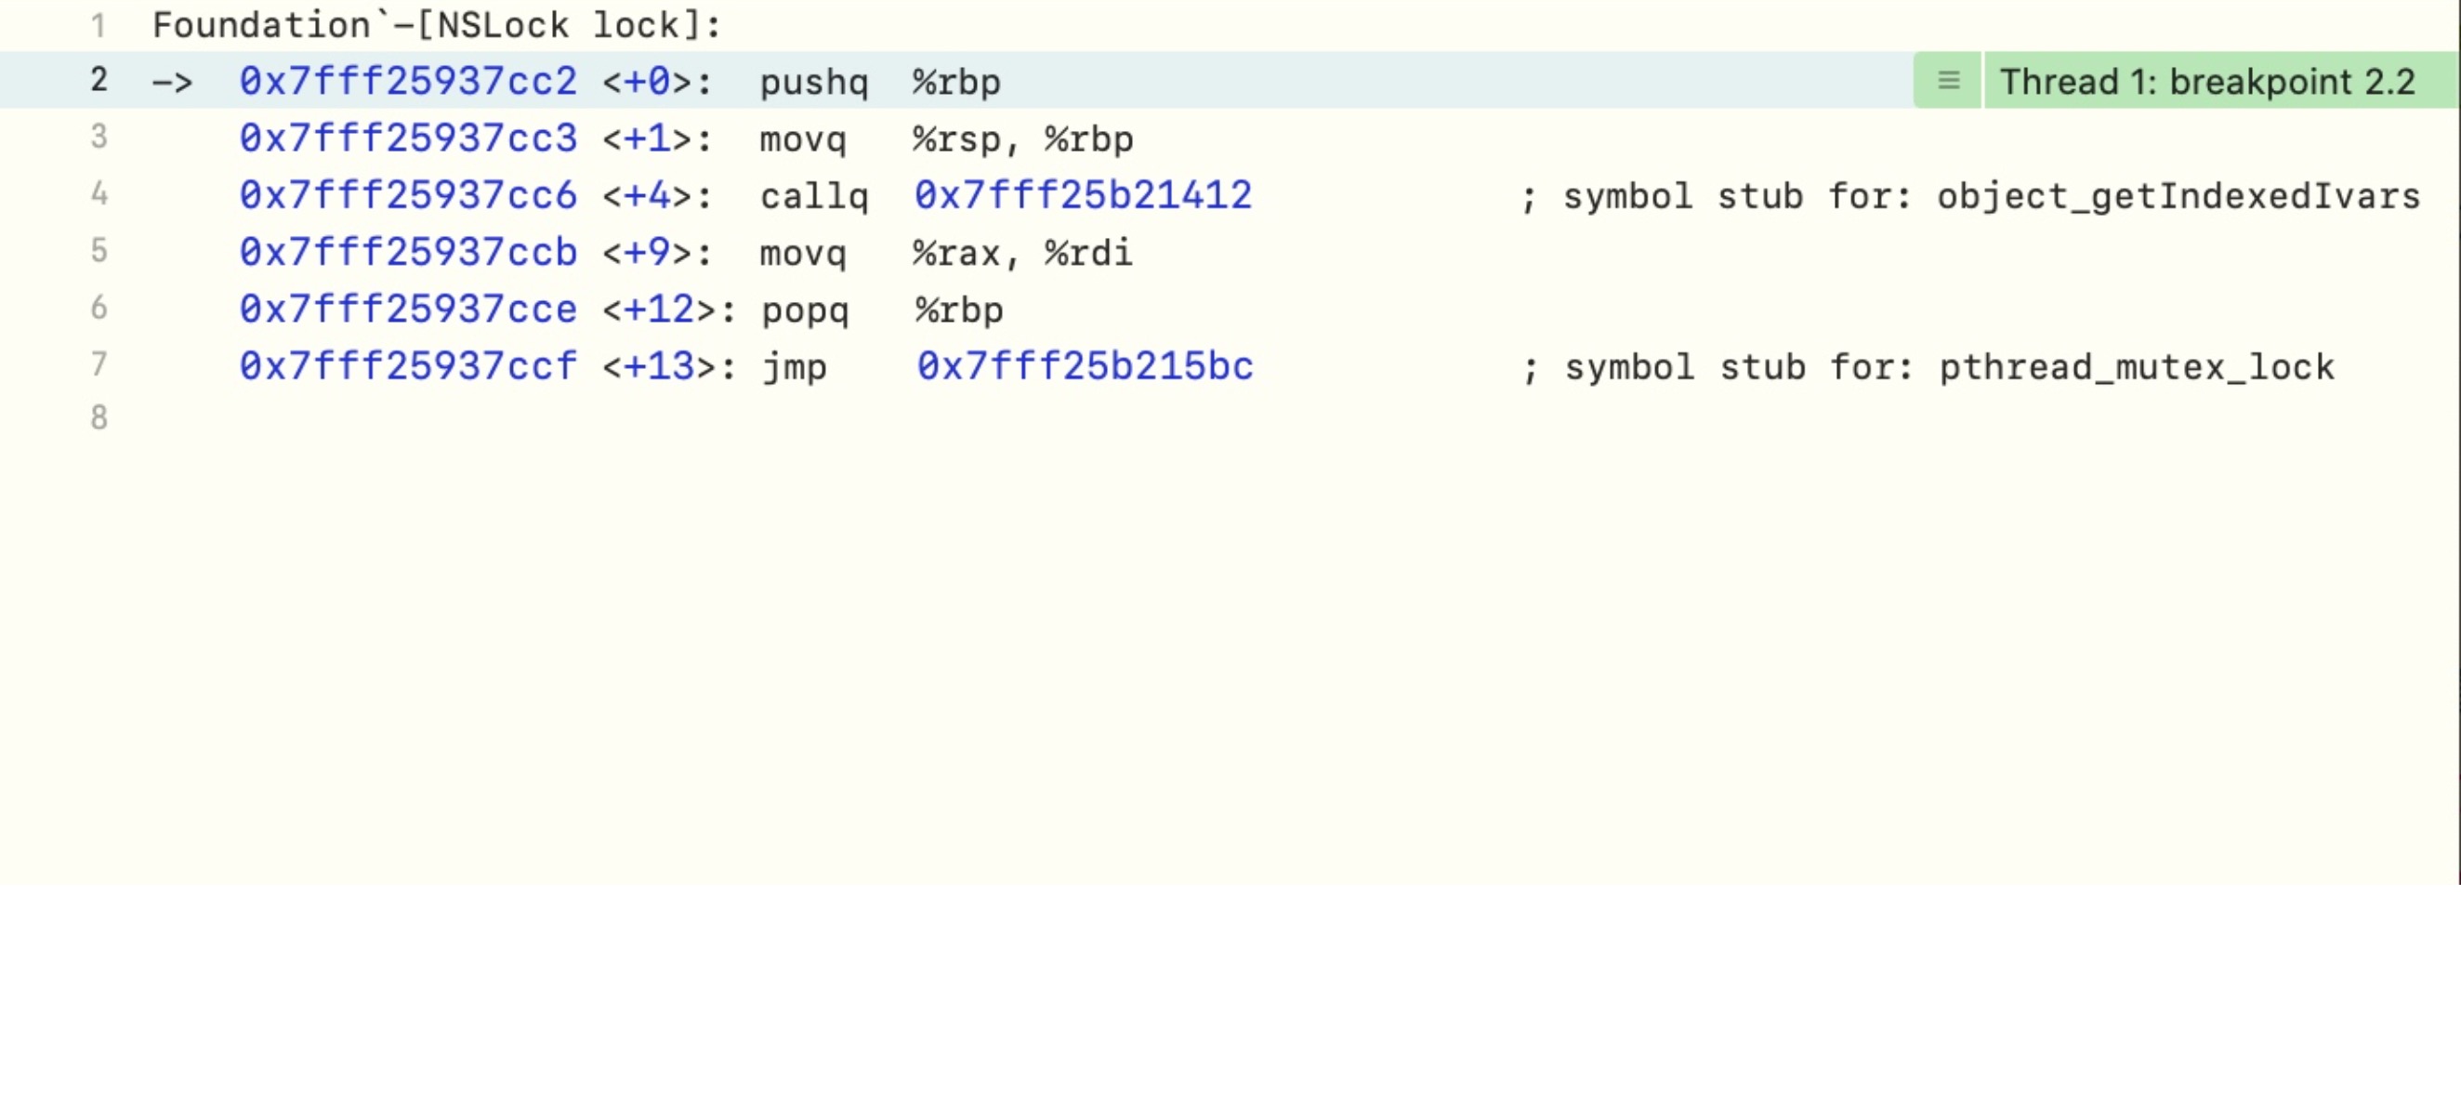The height and width of the screenshot is (1106, 2461).
Task: Click line number 1 in gutter
Action: click(x=99, y=25)
